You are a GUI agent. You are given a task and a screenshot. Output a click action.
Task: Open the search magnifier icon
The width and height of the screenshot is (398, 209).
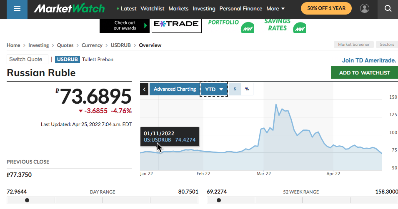(388, 8)
